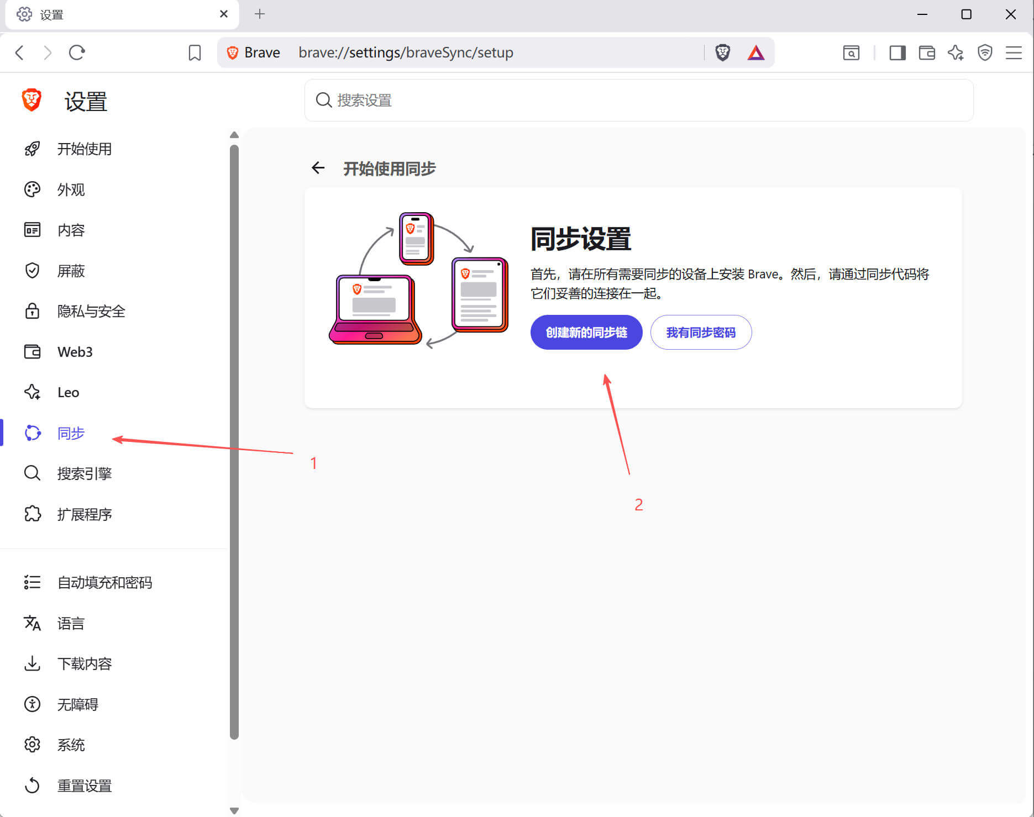This screenshot has width=1034, height=817.
Task: Click the Brave Shields lion icon
Action: click(722, 52)
